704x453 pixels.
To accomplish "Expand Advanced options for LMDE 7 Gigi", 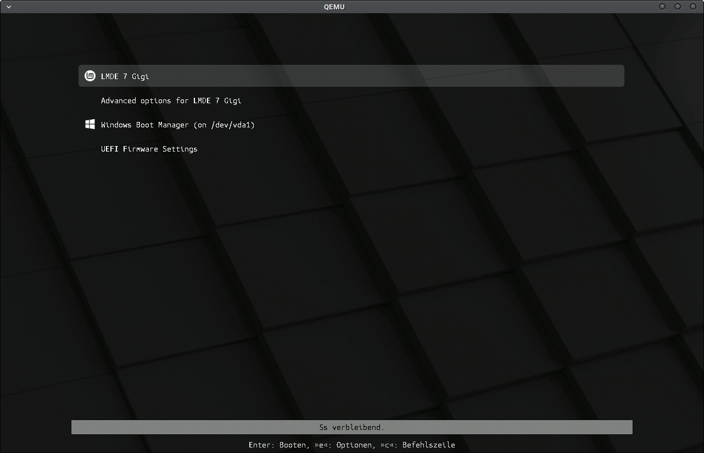I will point(171,100).
